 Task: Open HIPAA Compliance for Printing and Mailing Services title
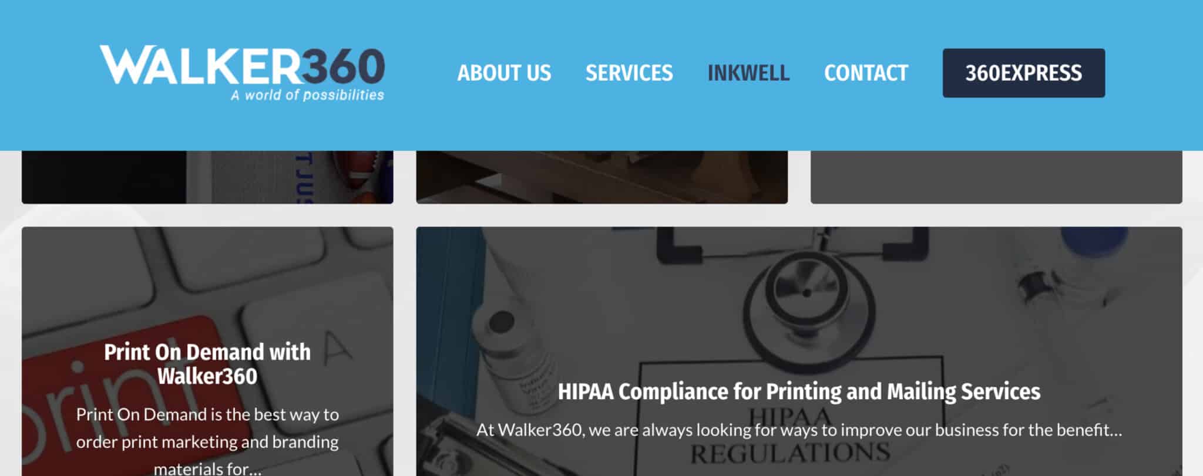pos(799,391)
